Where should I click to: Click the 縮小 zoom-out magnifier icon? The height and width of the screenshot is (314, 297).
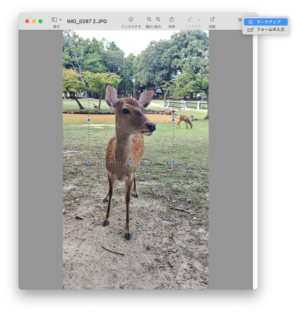[149, 19]
